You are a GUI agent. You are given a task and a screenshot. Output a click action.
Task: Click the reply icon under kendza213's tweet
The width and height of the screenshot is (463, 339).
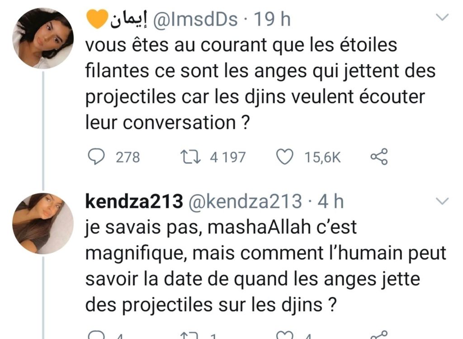pos(95,336)
